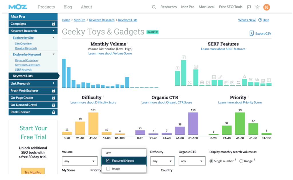Click the two-arrows swap icon in SERP Features
Image resolution: width=293 pixels, height=180 pixels.
click(x=238, y=83)
